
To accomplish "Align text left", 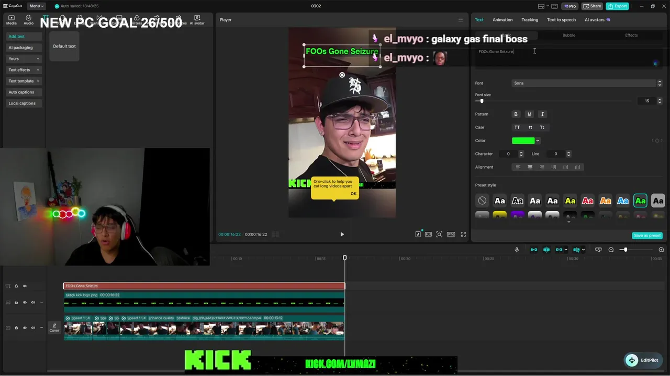I will click(518, 167).
